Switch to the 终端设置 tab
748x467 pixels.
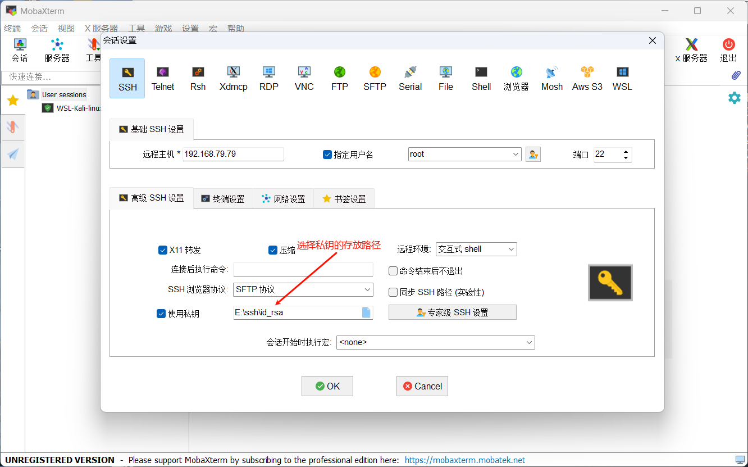tap(224, 199)
